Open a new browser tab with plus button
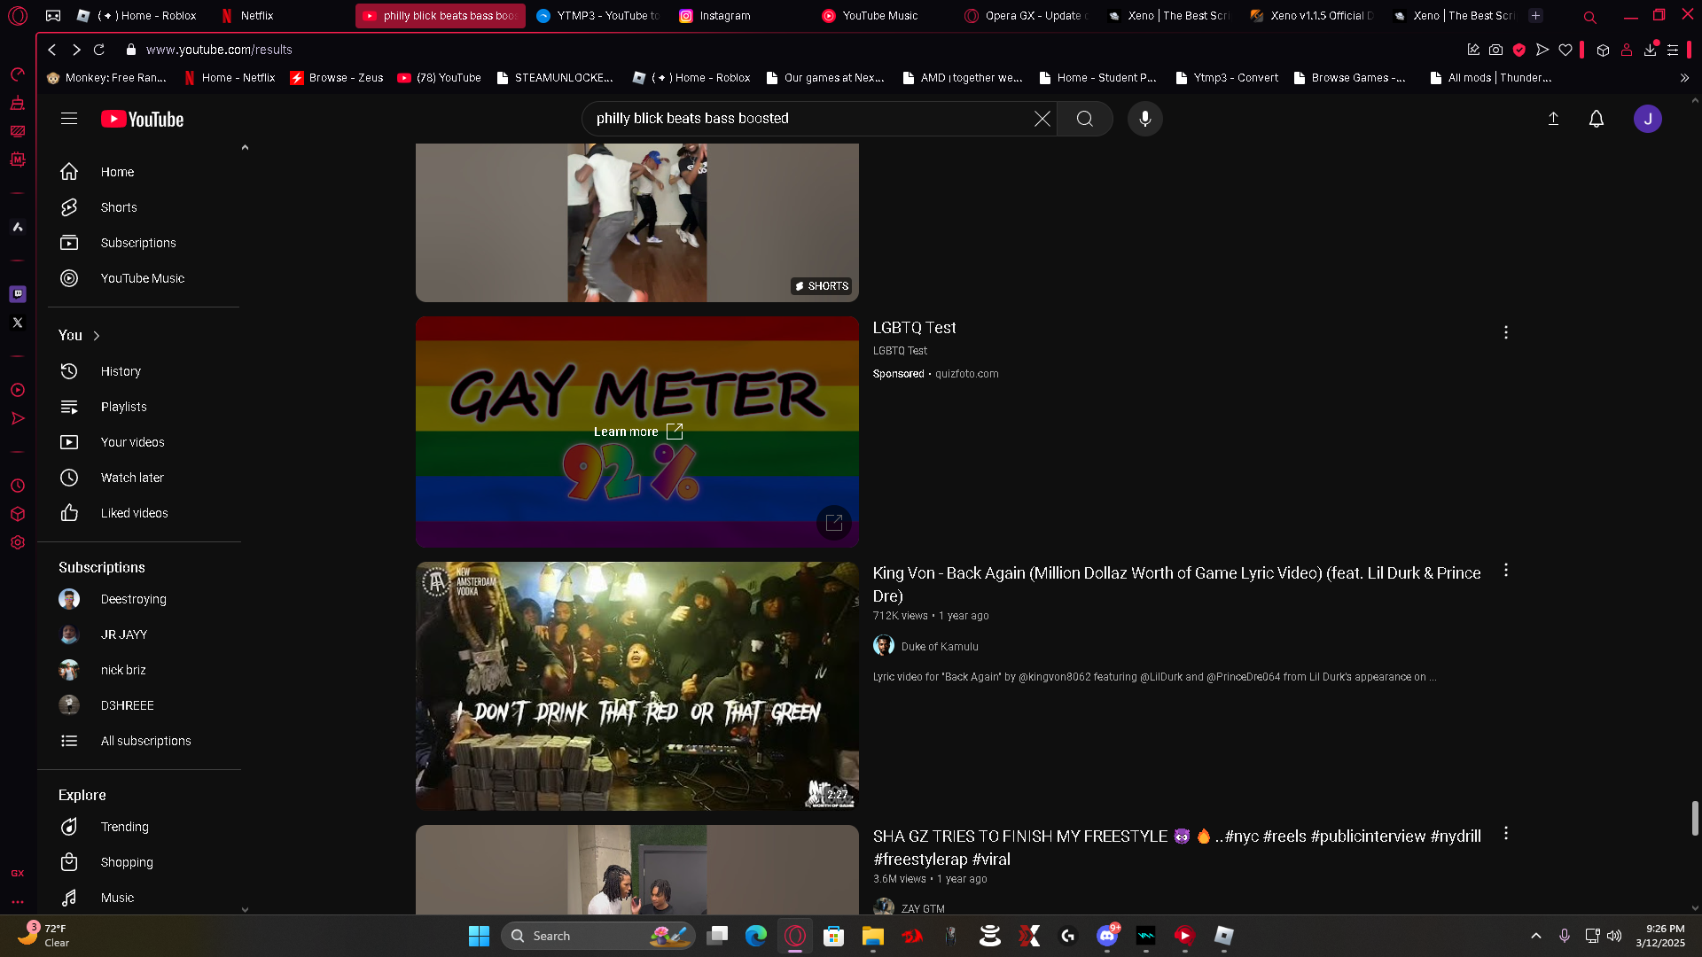The image size is (1702, 957). (1536, 16)
